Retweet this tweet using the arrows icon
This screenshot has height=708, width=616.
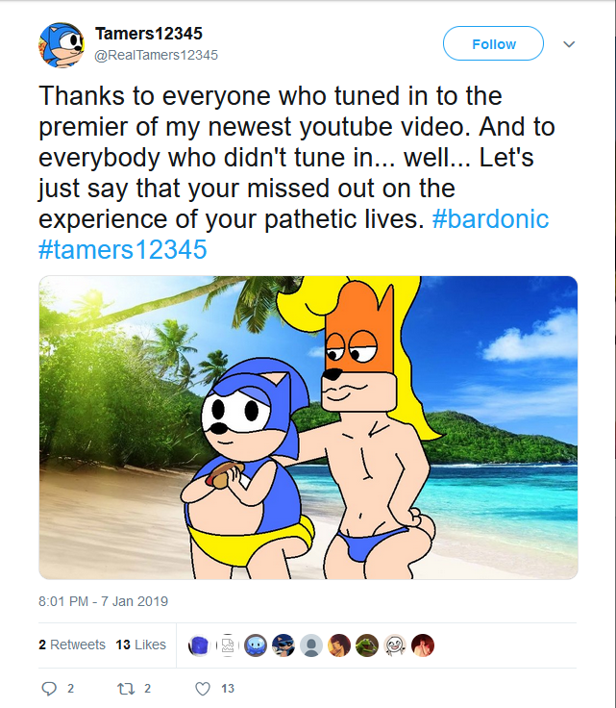(124, 688)
